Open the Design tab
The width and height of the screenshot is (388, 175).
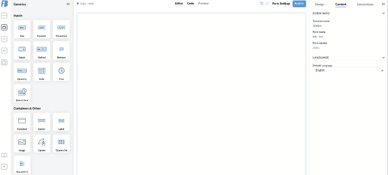coord(320,4)
